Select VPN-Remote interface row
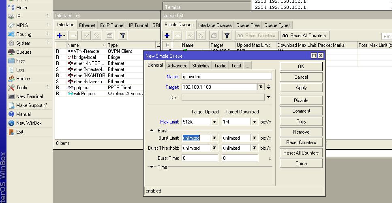392x203 pixels. pos(99,51)
